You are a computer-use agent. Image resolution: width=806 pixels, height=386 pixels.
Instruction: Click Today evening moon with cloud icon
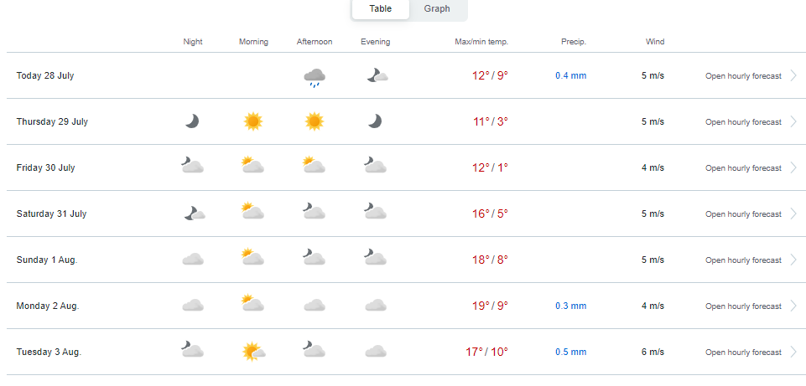click(377, 76)
